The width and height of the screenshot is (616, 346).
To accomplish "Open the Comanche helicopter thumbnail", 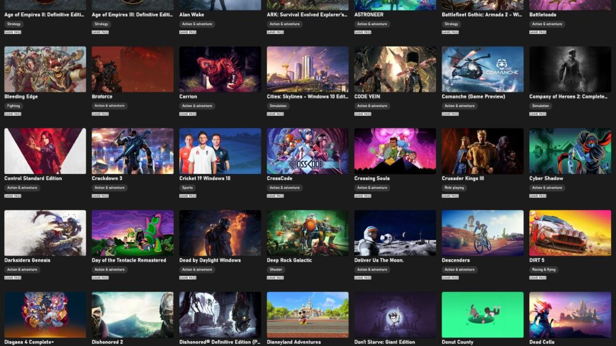I will point(483,69).
